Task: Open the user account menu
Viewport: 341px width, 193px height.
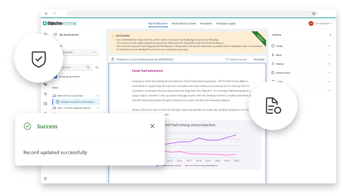Action: pos(320,23)
